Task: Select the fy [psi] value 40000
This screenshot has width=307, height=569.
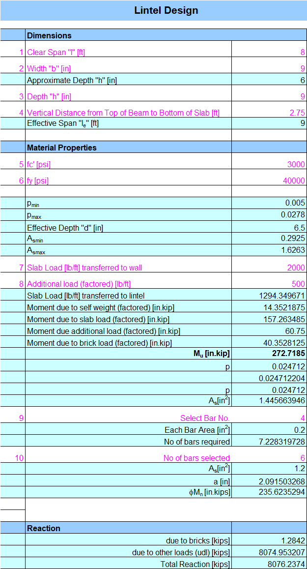Action: pyautogui.click(x=269, y=177)
